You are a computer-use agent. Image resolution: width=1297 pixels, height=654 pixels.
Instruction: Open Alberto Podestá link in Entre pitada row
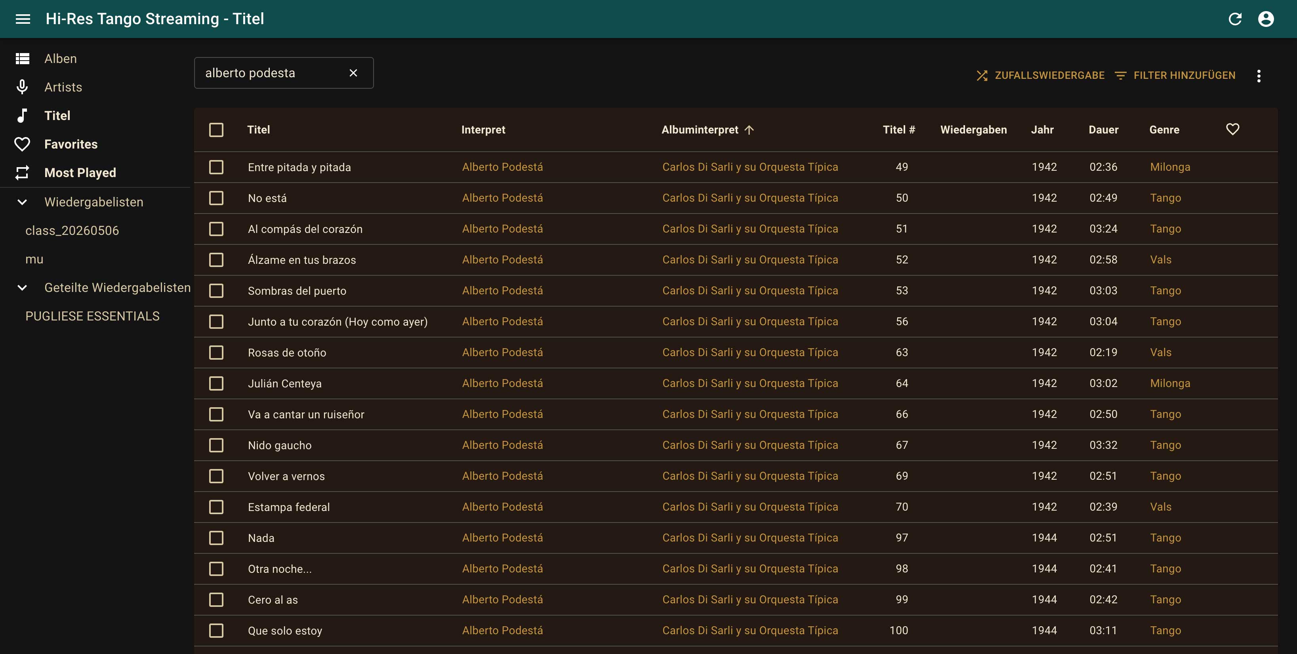point(502,167)
